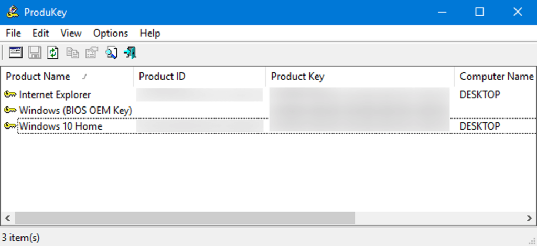Click the horizontal scrollbar thumb
This screenshot has height=246, width=537.
click(x=185, y=218)
